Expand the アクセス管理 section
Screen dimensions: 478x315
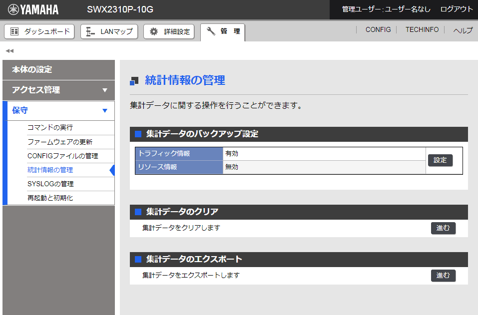[x=58, y=90]
